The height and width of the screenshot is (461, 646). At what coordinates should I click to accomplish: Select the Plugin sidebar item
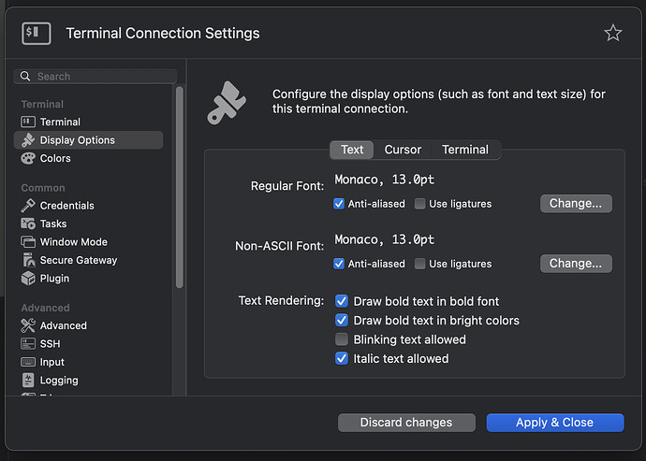tap(54, 278)
